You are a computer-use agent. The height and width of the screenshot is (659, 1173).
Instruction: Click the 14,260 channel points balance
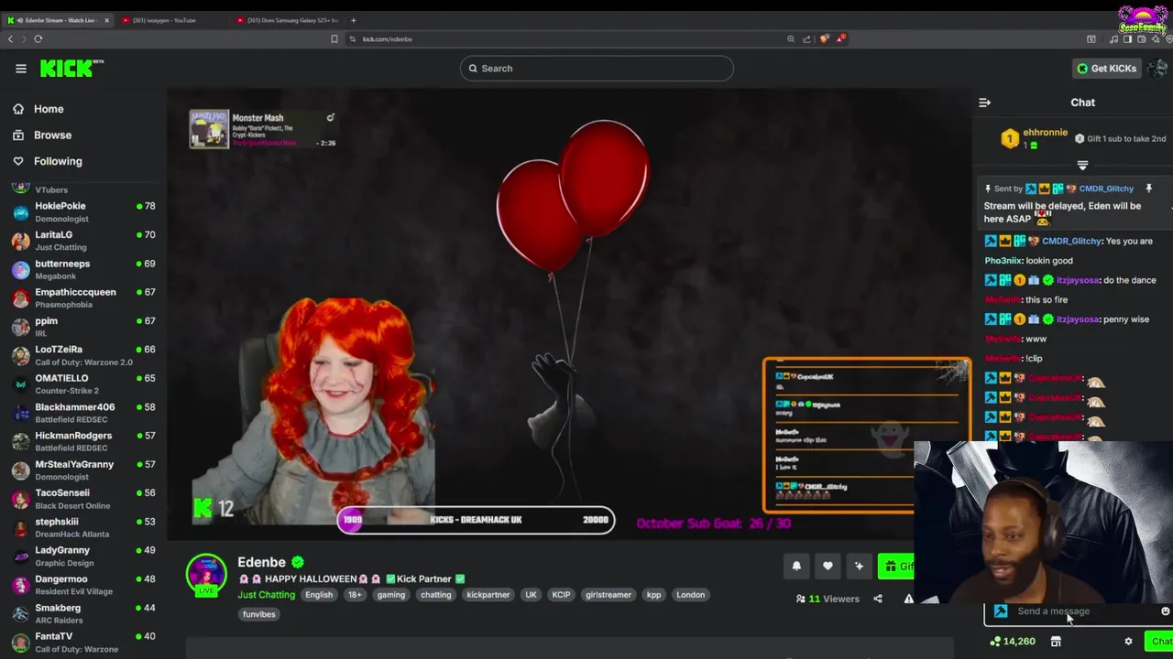tap(1013, 642)
